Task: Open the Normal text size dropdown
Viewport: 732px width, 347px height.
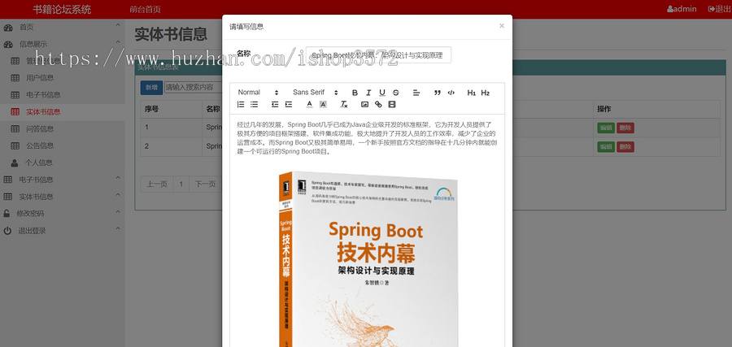Action: (x=258, y=93)
